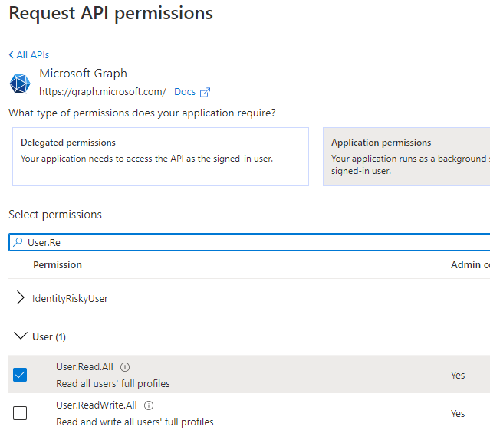Collapse the User (1) group
Screen dimensions: 490x443
coord(21,336)
